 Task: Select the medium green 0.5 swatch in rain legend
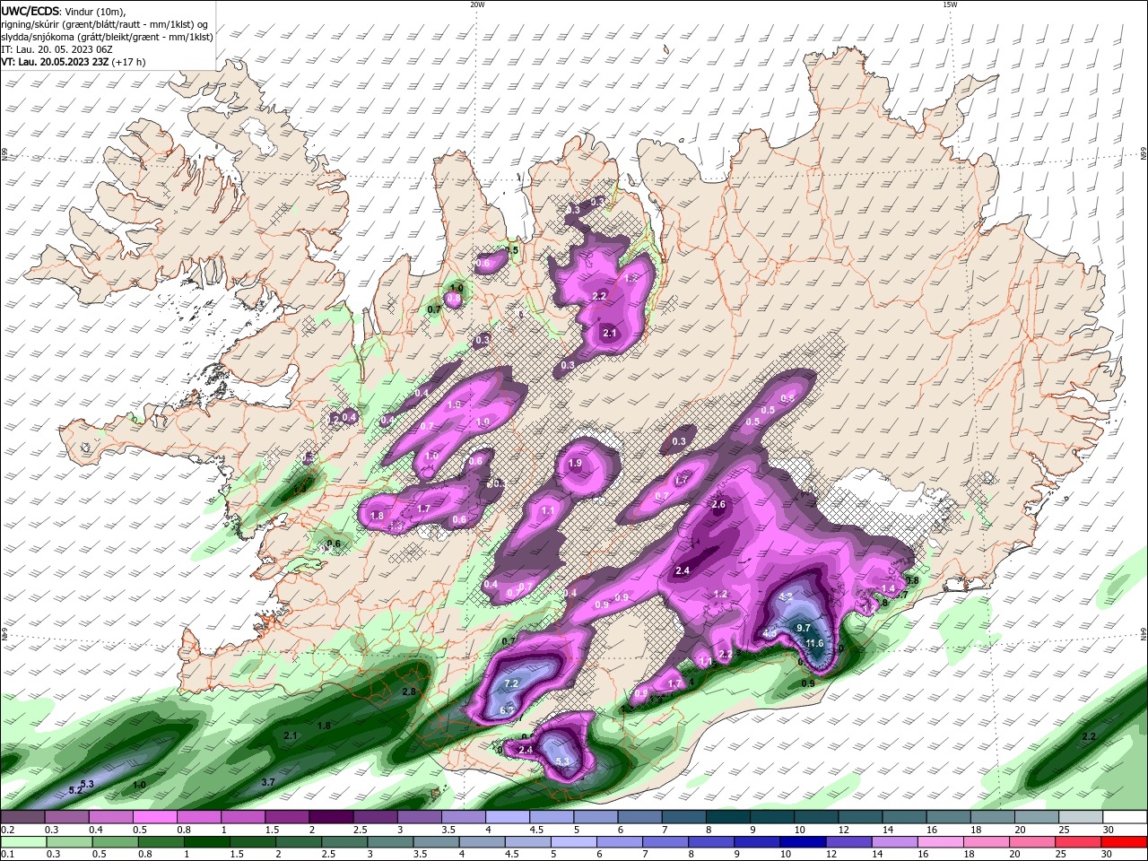pos(116,841)
